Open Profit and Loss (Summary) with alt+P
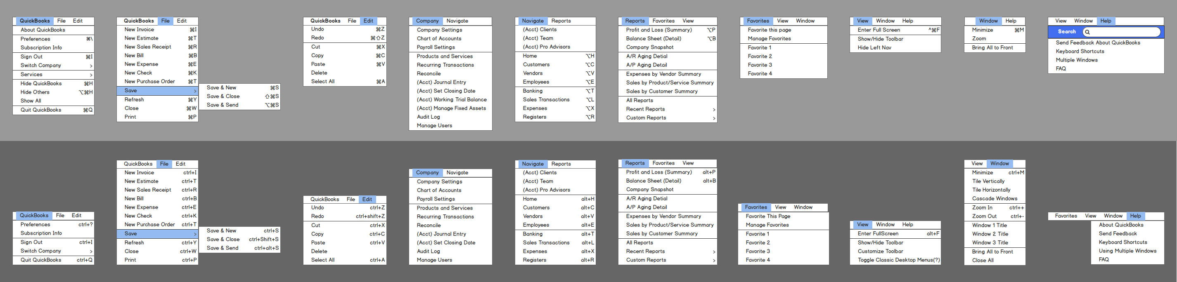 [668, 172]
